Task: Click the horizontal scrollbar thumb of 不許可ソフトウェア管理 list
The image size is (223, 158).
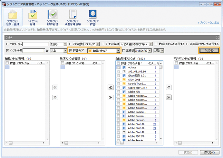Action: click(x=180, y=143)
